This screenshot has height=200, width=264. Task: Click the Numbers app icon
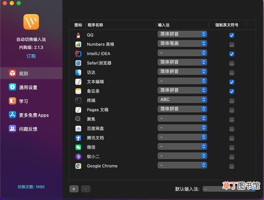(x=78, y=45)
